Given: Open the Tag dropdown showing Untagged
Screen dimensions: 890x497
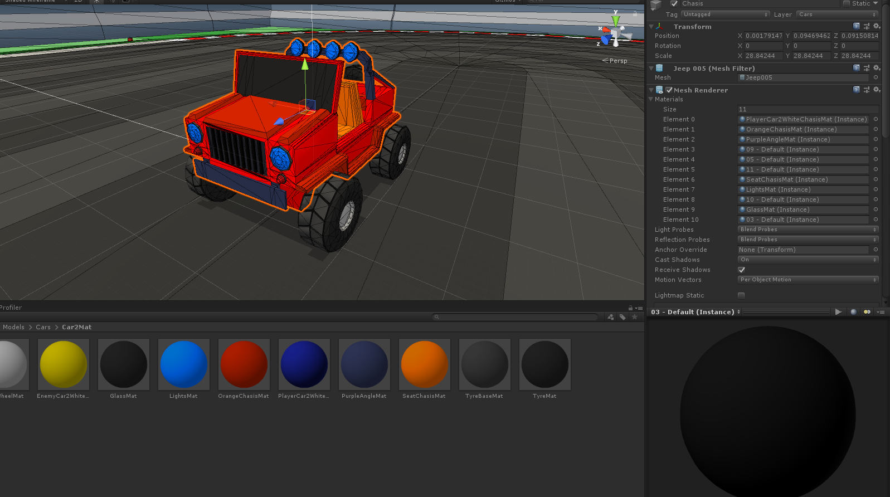Looking at the screenshot, I should click(725, 14).
